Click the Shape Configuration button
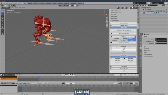 123,69
